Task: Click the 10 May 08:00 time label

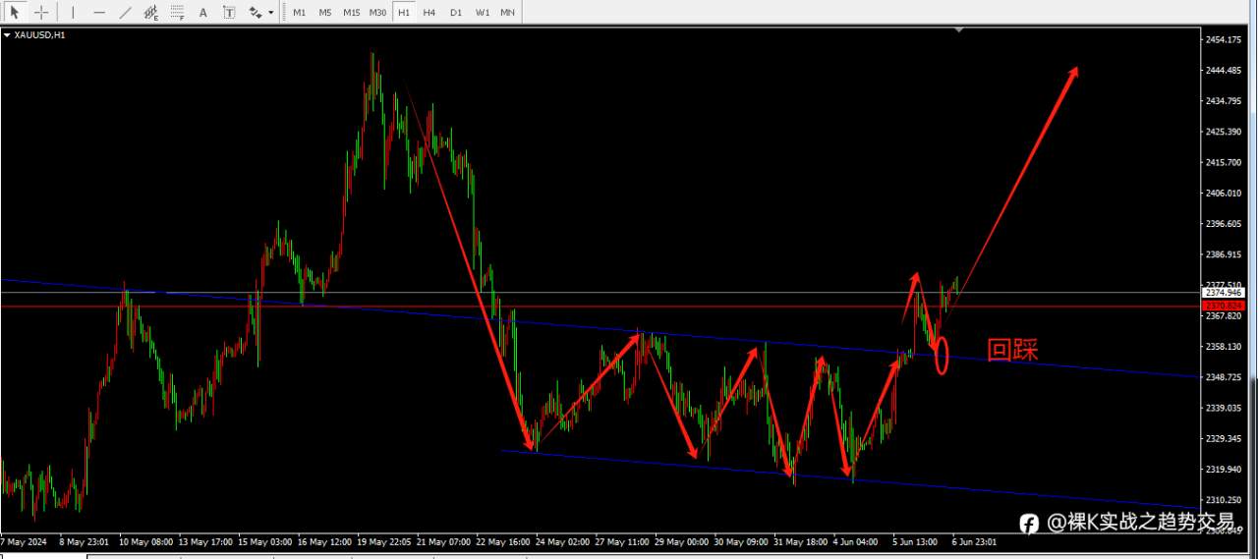Action: 145,541
